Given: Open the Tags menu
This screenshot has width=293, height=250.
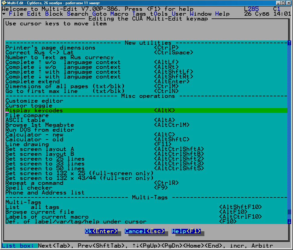Looking at the screenshot, I should tap(139, 14).
